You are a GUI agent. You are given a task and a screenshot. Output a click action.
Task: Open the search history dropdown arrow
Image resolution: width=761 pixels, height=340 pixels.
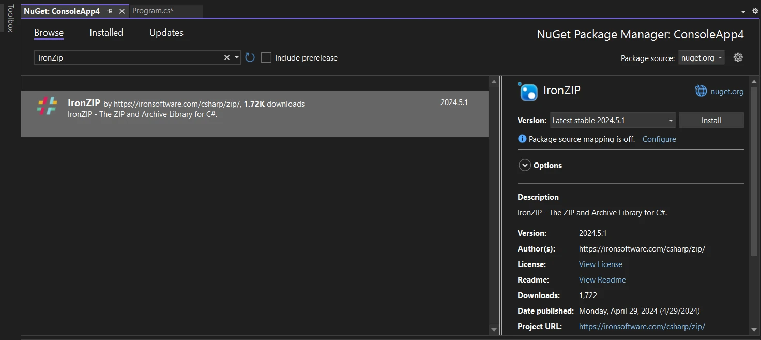pos(237,57)
